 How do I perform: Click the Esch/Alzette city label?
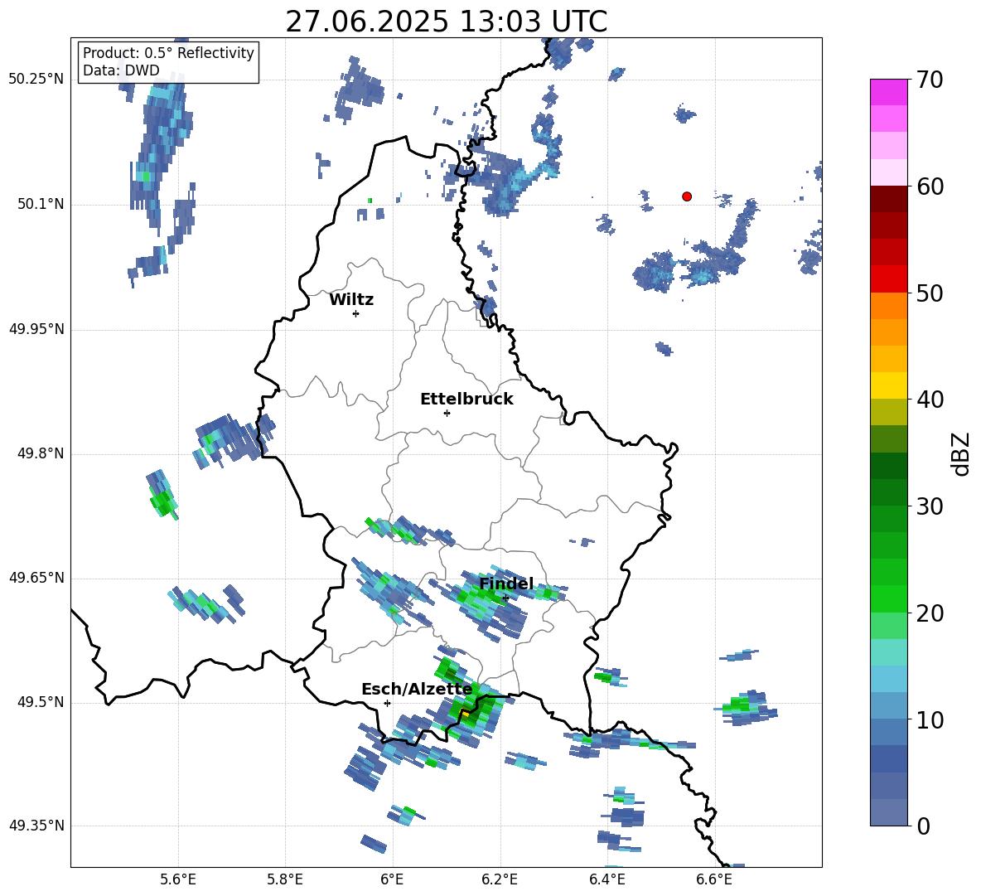(417, 690)
